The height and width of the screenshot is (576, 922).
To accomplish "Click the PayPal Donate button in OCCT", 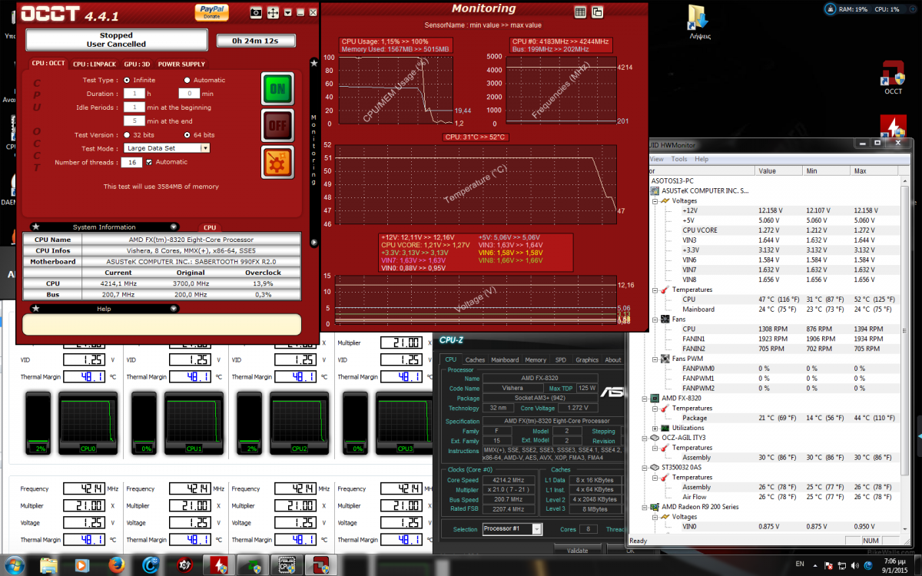I will [211, 11].
